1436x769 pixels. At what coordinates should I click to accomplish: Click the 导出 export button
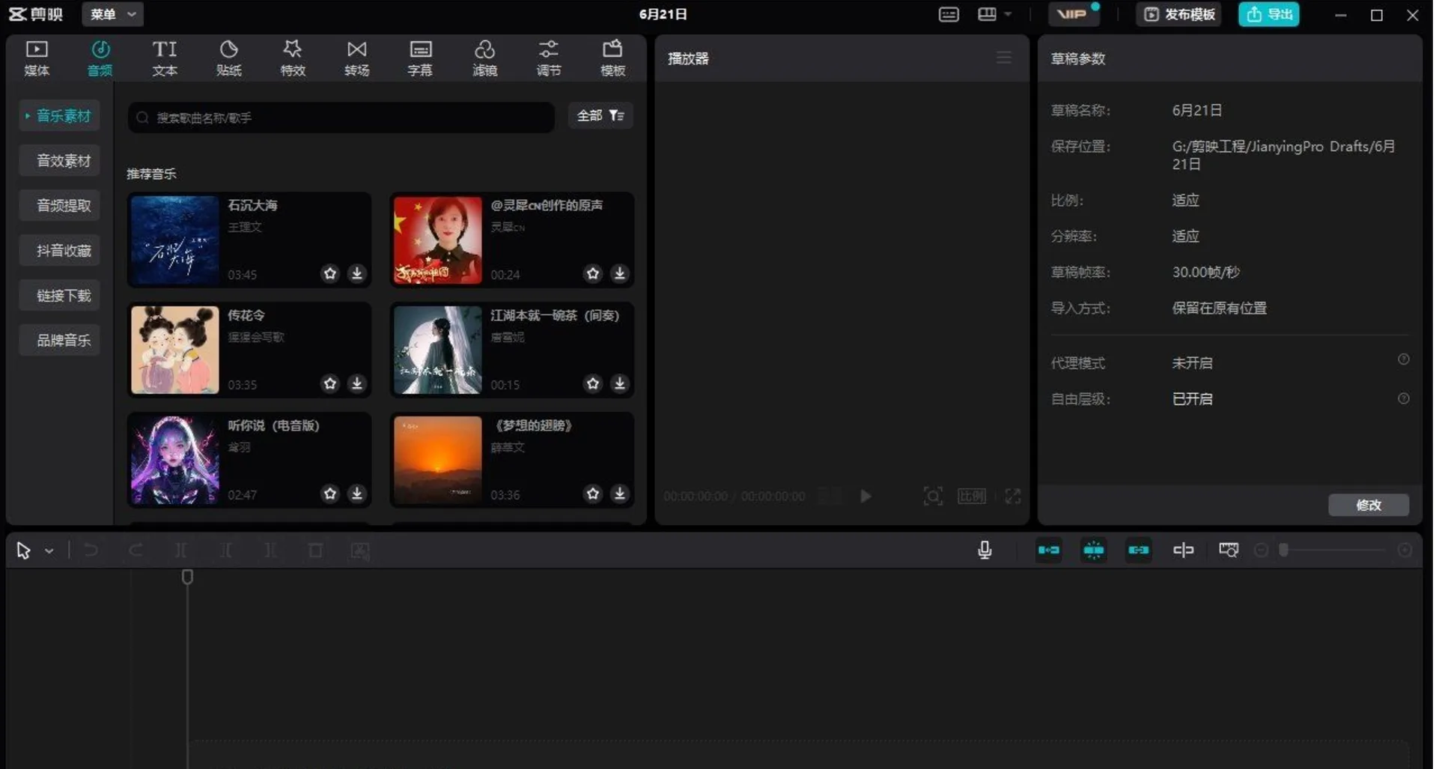point(1269,14)
